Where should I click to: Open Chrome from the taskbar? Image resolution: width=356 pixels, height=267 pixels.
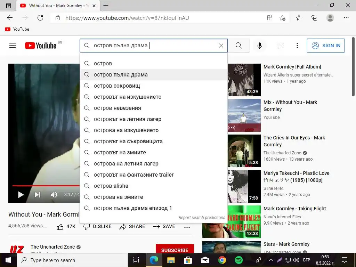point(222,260)
